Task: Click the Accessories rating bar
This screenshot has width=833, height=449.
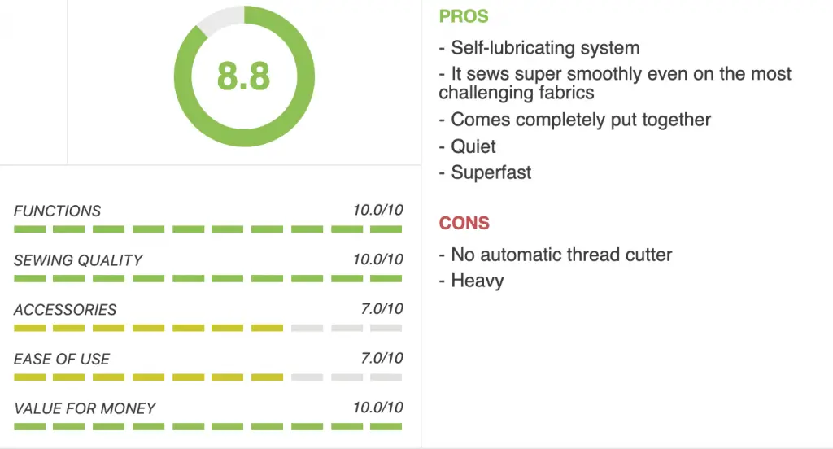Action: (x=207, y=328)
